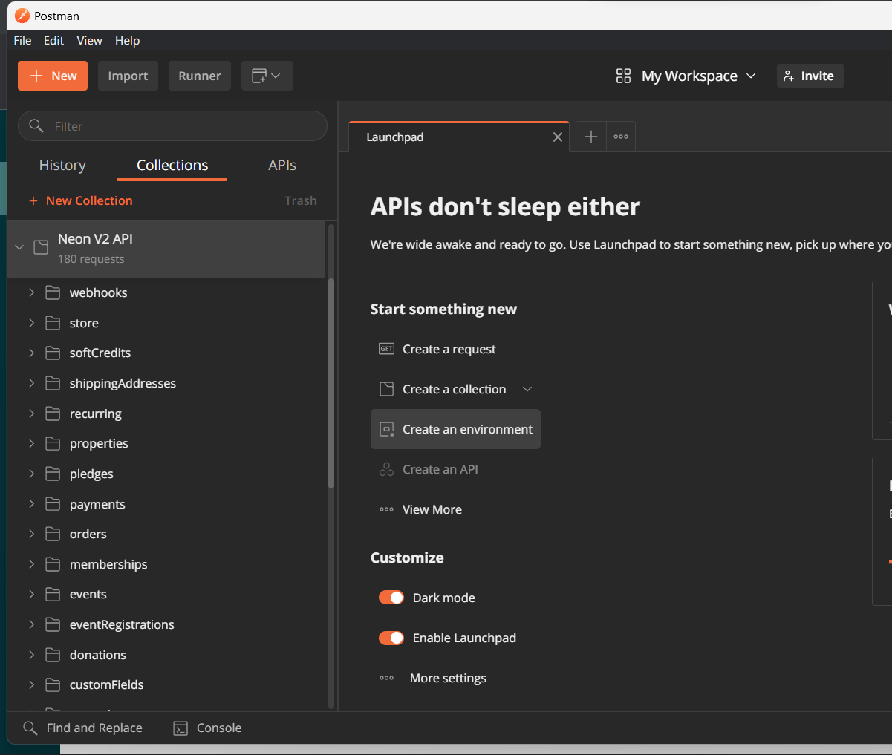The height and width of the screenshot is (755, 892).
Task: Click the events folder icon
Action: click(53, 594)
